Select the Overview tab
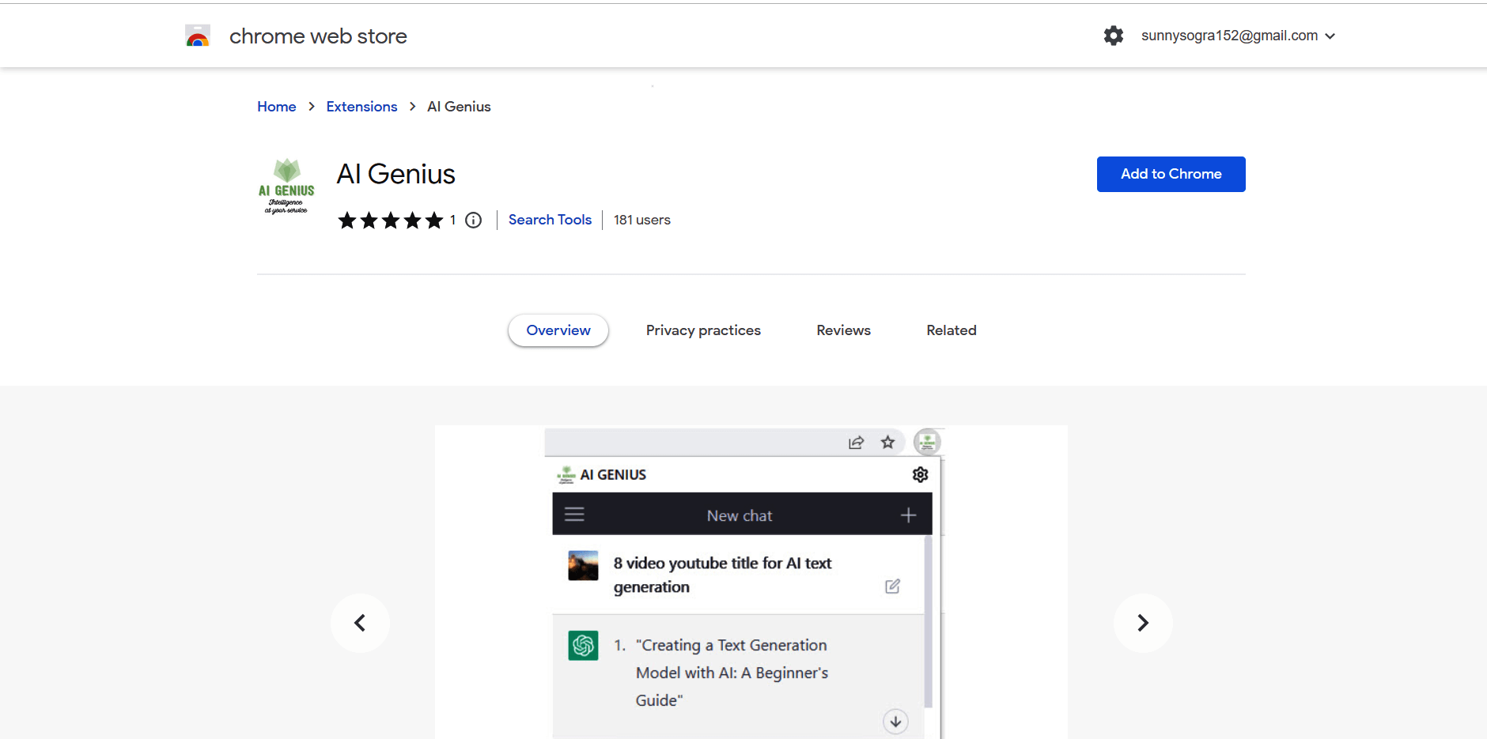This screenshot has width=1487, height=739. click(x=558, y=330)
